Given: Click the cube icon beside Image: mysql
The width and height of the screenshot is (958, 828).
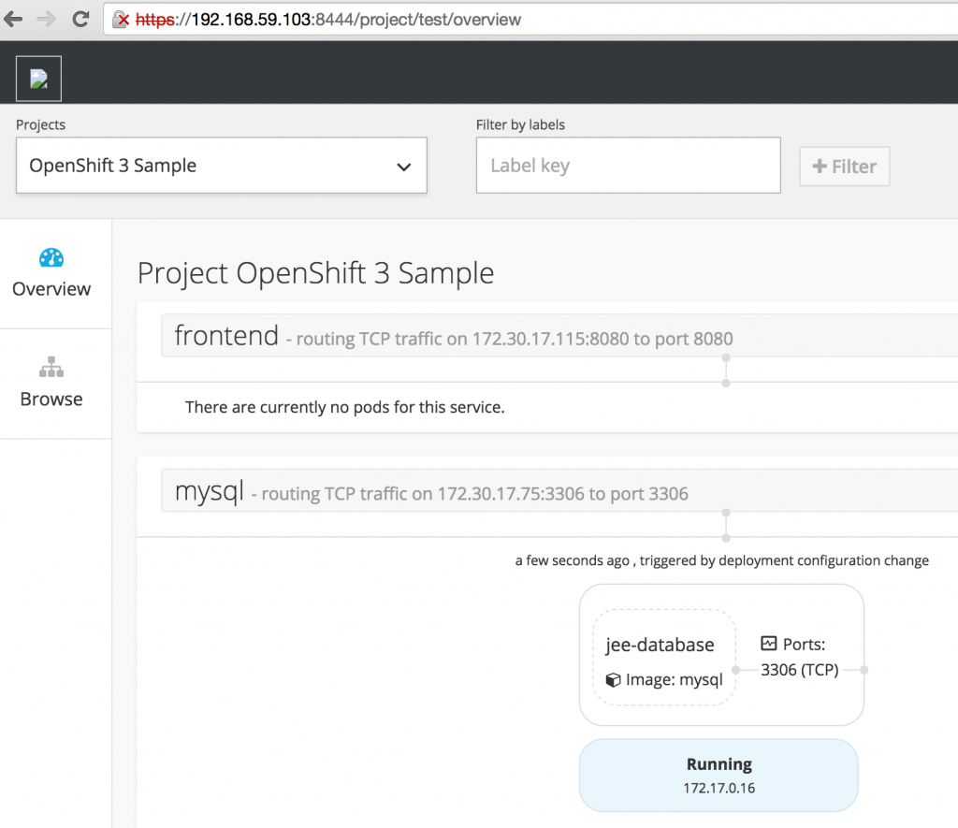Looking at the screenshot, I should (613, 679).
